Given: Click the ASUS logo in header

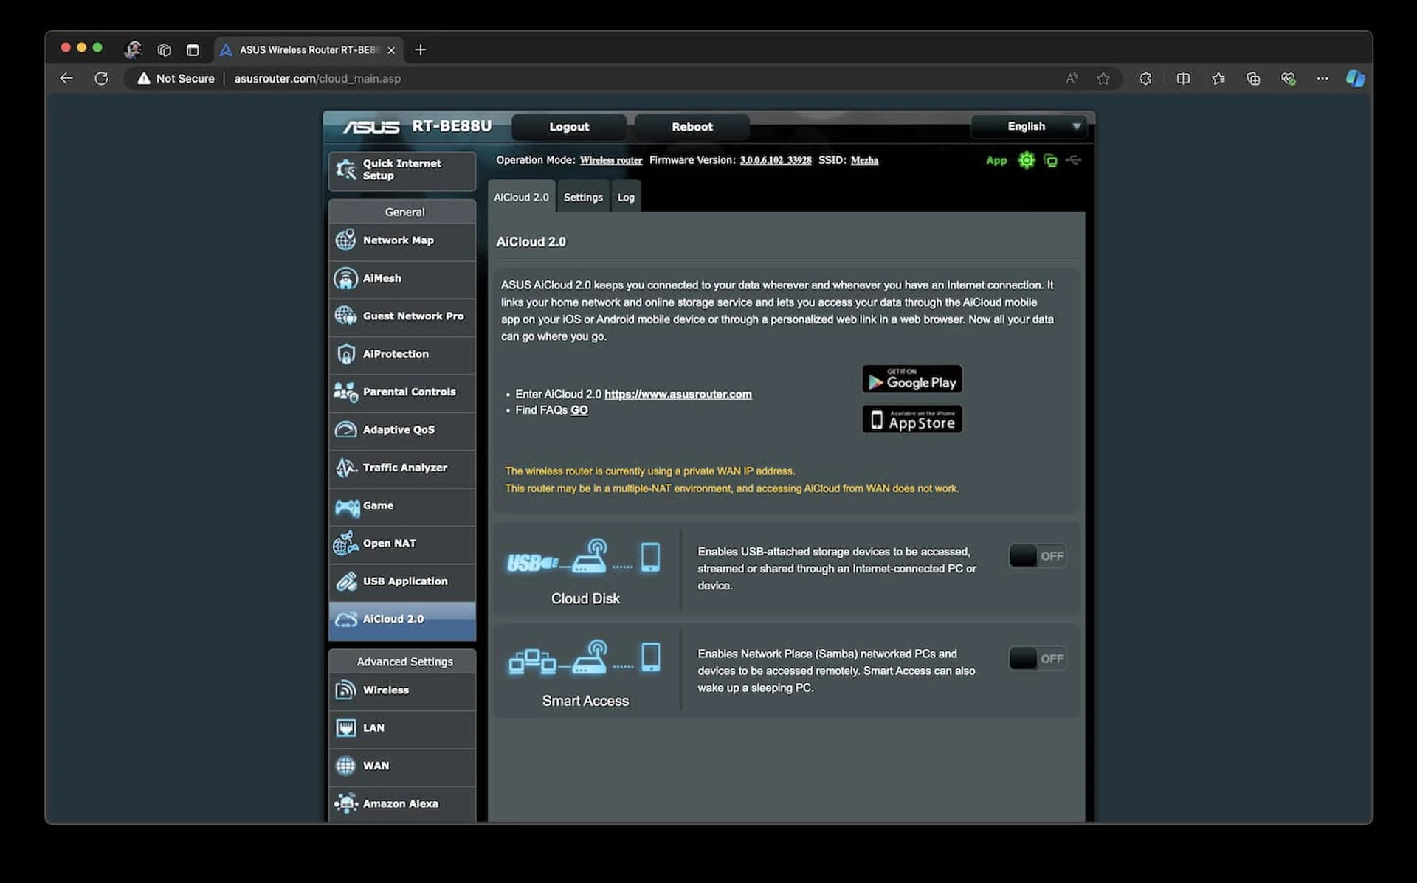Looking at the screenshot, I should (x=371, y=127).
